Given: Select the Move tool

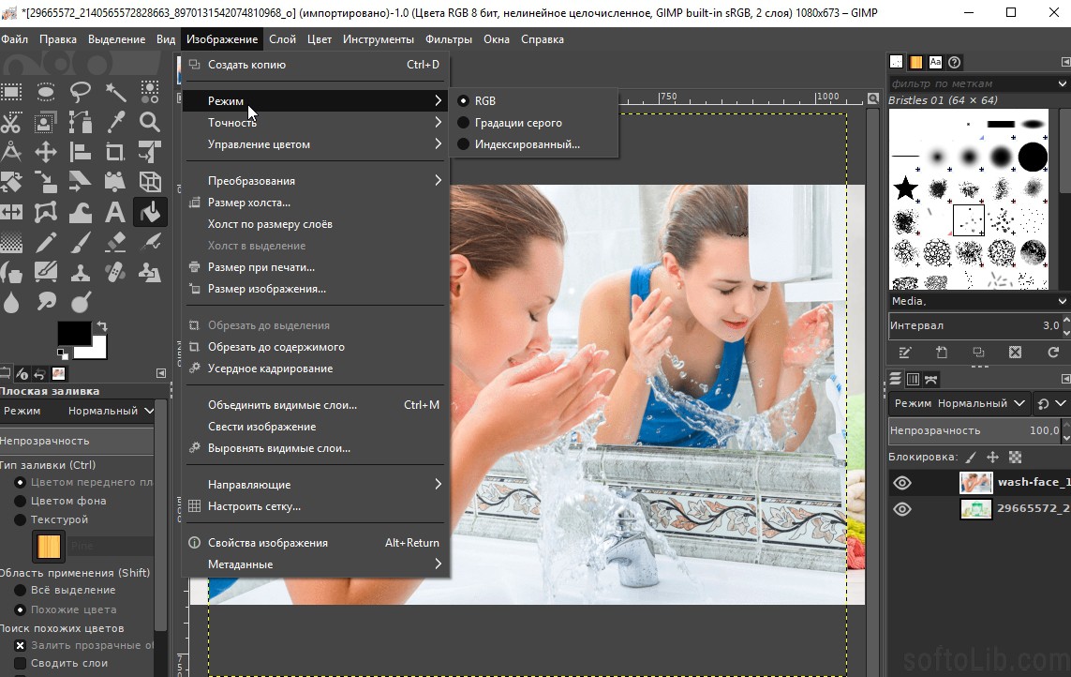Looking at the screenshot, I should (46, 152).
